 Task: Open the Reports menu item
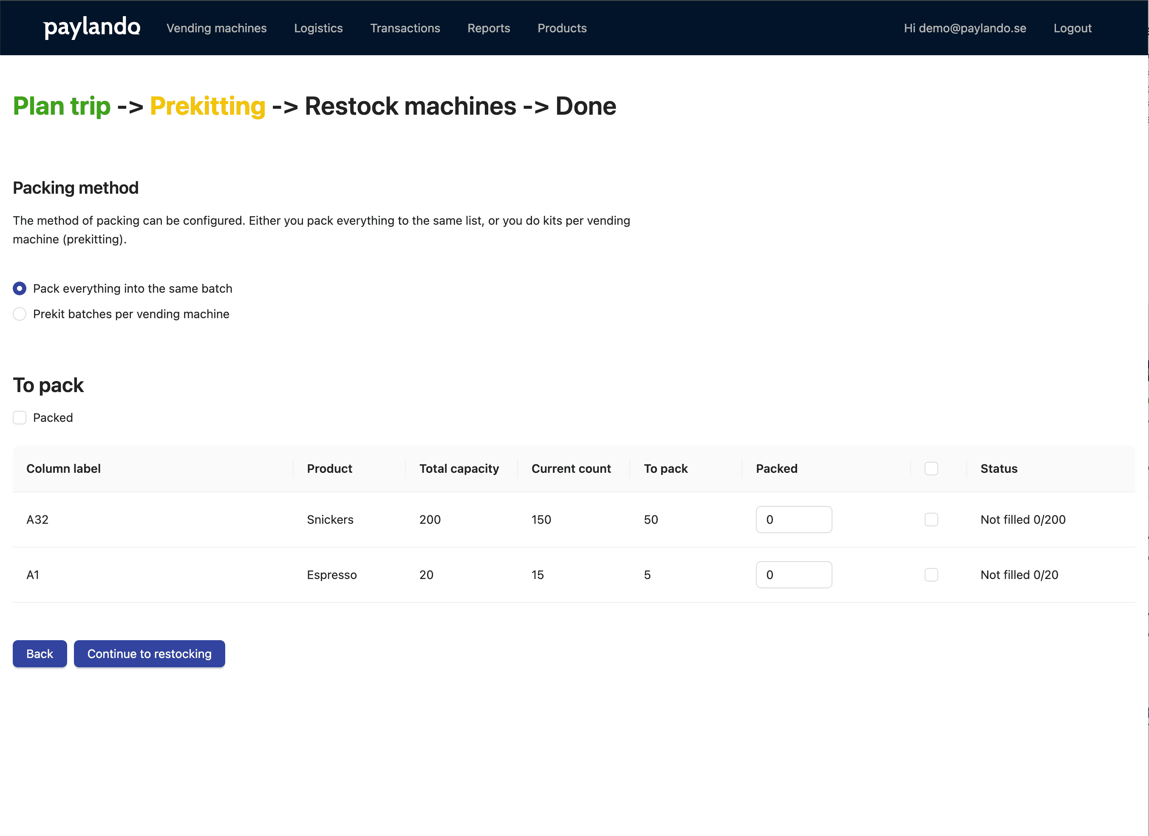tap(488, 28)
